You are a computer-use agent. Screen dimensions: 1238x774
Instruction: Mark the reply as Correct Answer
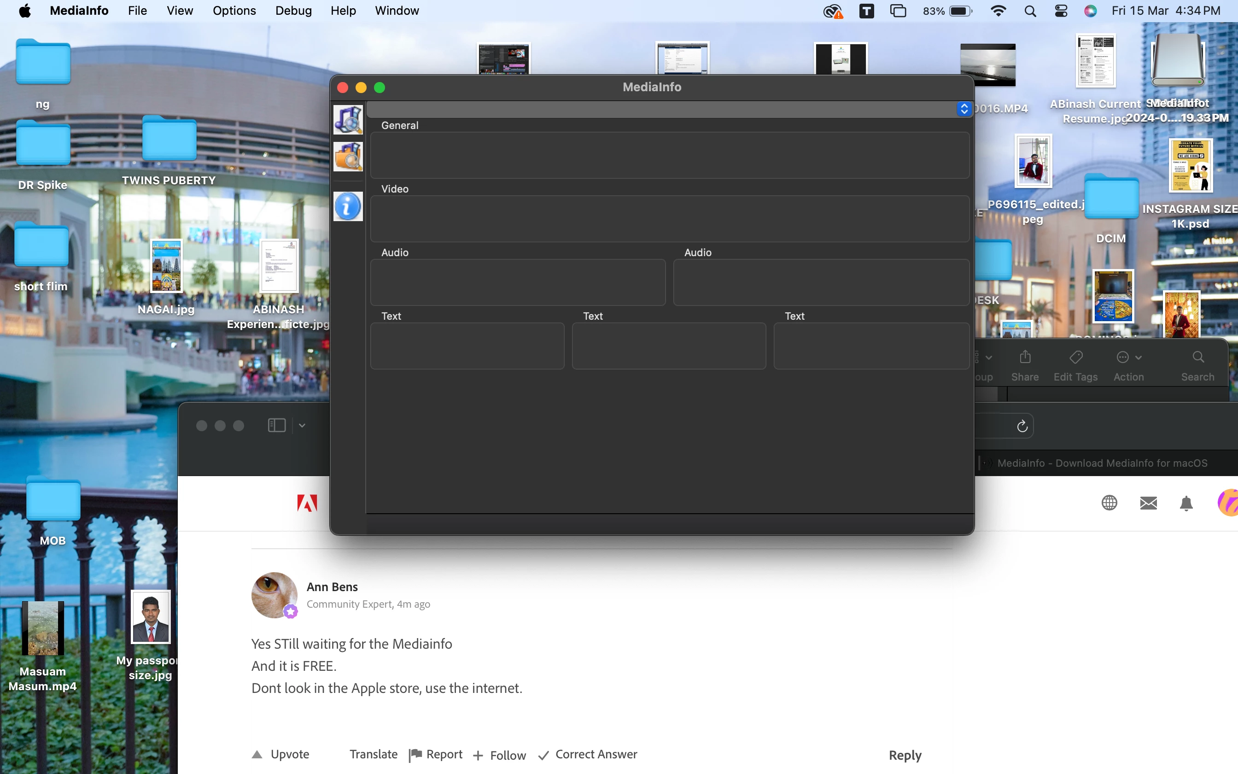(588, 755)
